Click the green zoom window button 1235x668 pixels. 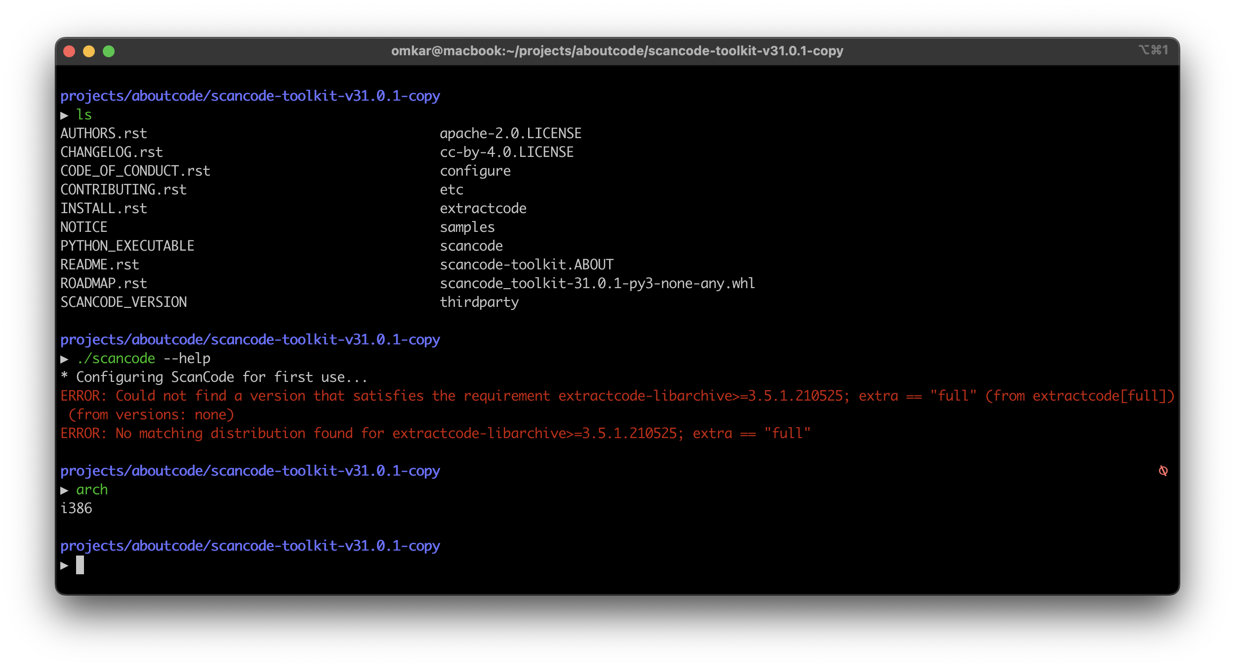[109, 51]
